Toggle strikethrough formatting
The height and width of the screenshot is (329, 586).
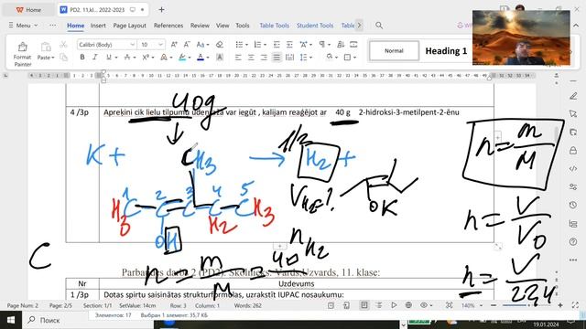point(127,58)
